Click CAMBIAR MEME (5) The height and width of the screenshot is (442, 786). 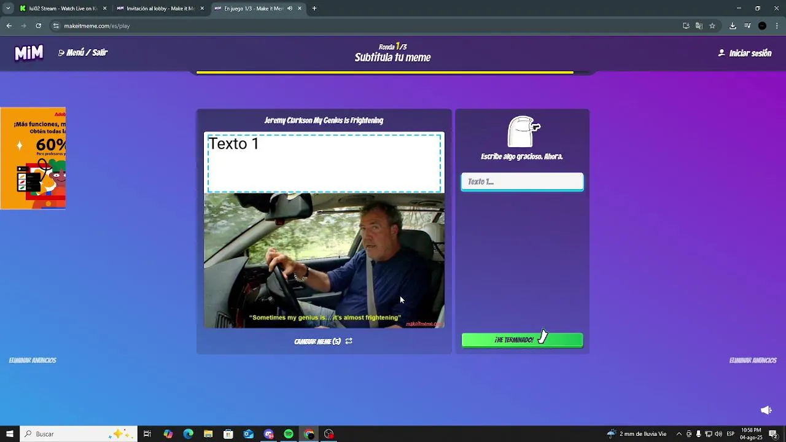pos(317,341)
